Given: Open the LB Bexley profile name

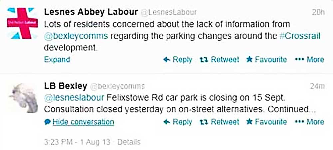Looking at the screenshot, I should tap(66, 86).
